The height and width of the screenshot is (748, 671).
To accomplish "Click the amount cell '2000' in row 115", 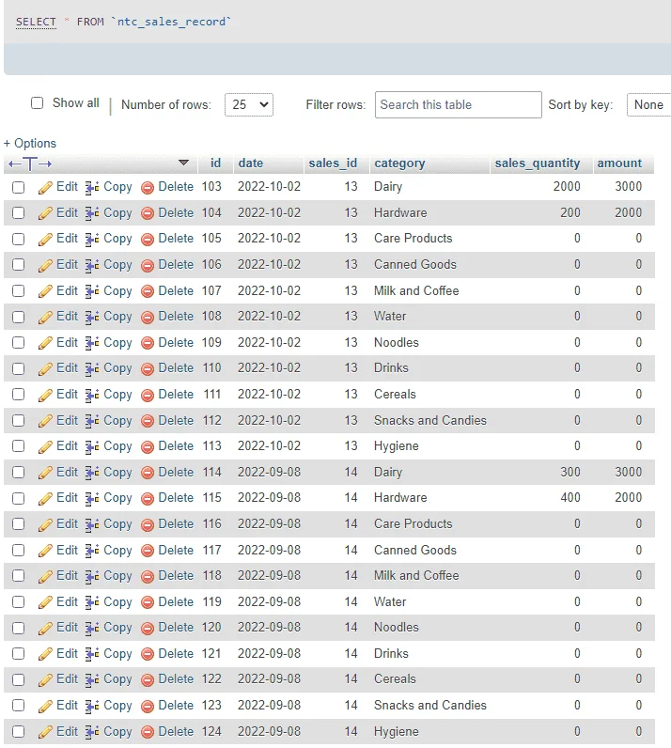I will 628,497.
